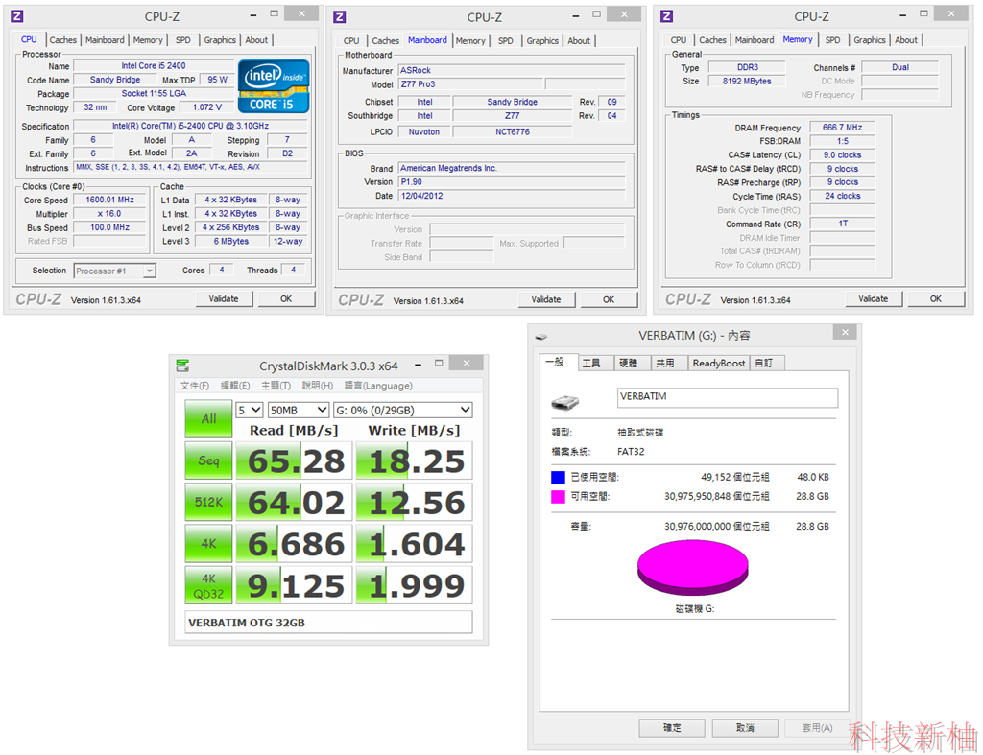Click DRAM Frequency value 666.7 MHz
Viewport: 983px width, 755px height.
tap(842, 128)
